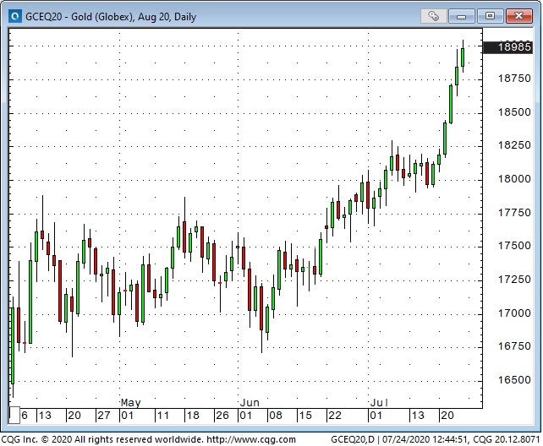Viewport: 543px width, 446px height.
Task: Click the 17500 price axis label
Action: click(x=514, y=246)
